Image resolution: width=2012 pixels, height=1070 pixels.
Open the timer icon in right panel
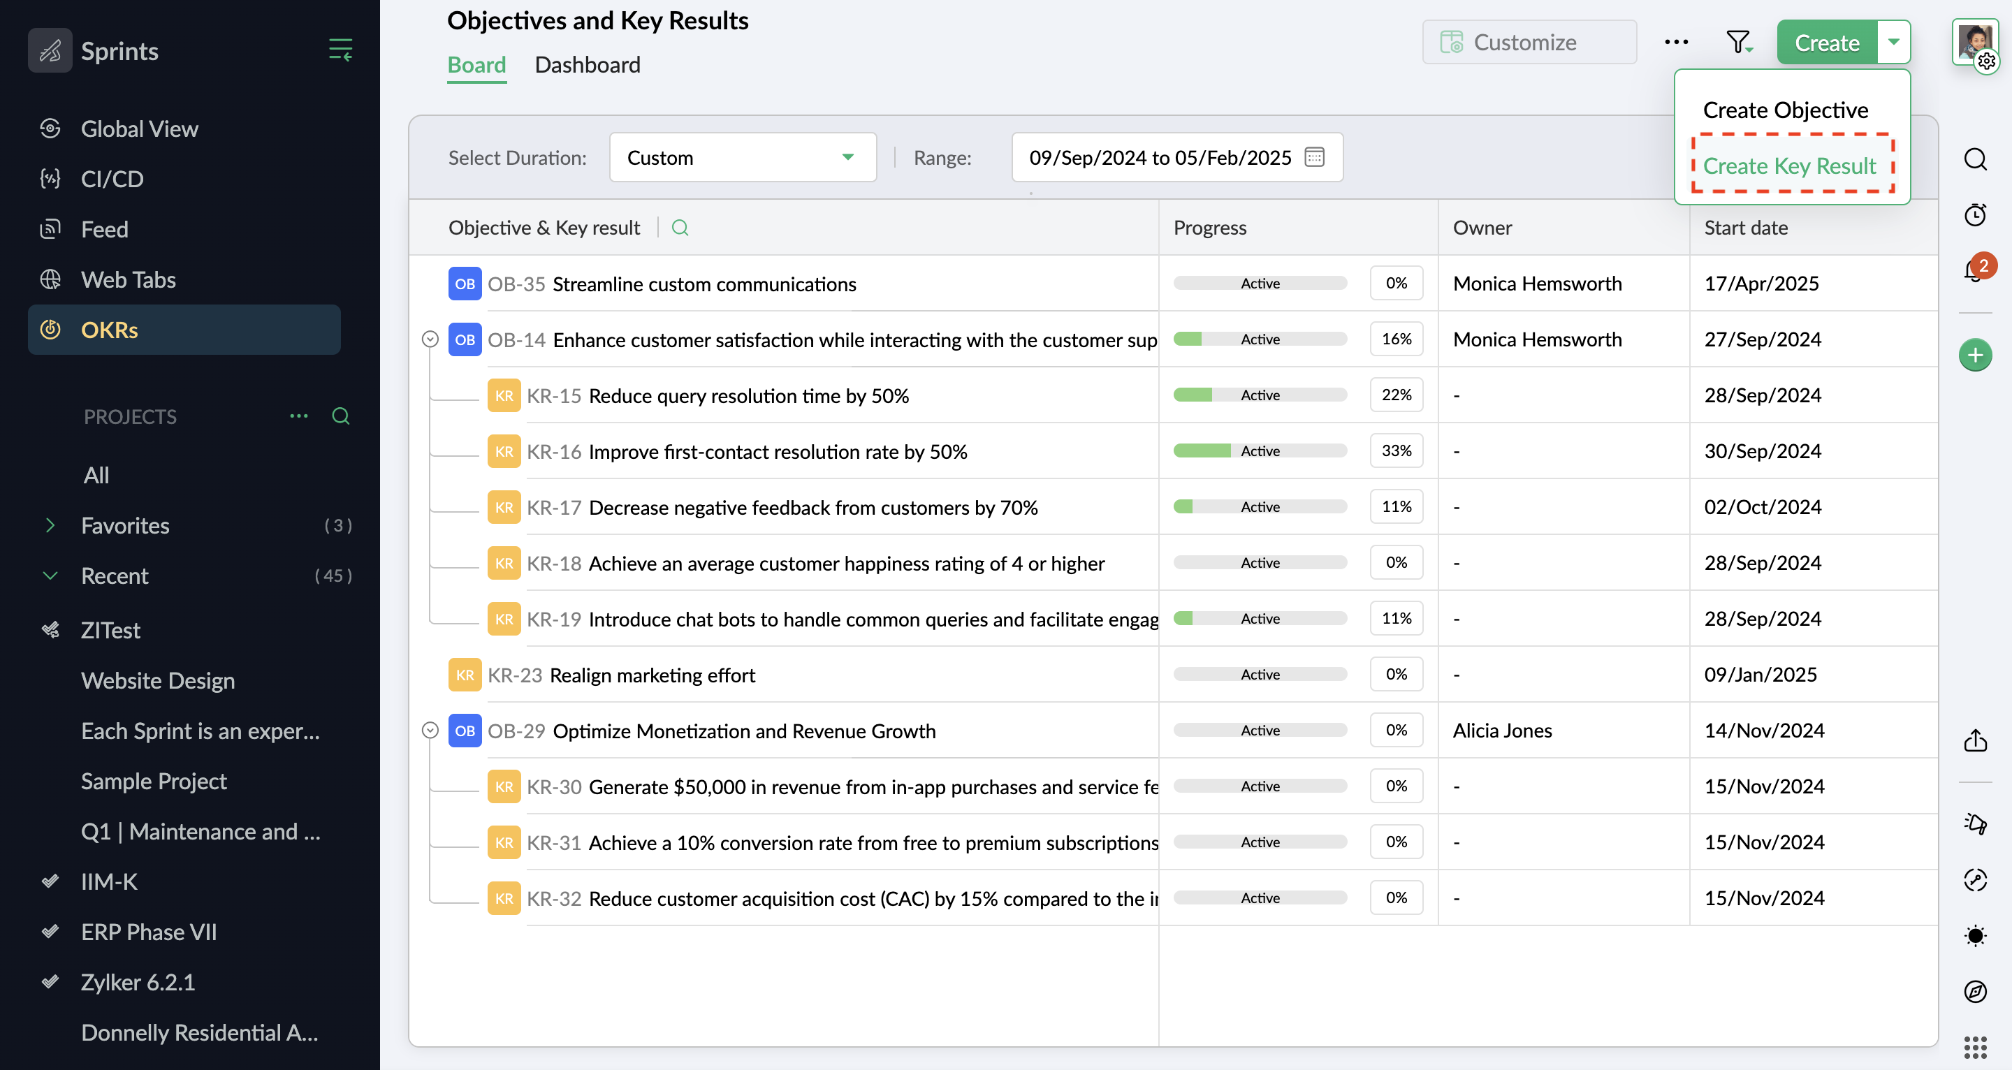(1975, 215)
